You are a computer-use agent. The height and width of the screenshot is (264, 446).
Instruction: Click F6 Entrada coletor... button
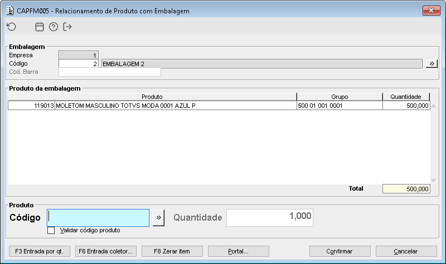click(x=106, y=251)
